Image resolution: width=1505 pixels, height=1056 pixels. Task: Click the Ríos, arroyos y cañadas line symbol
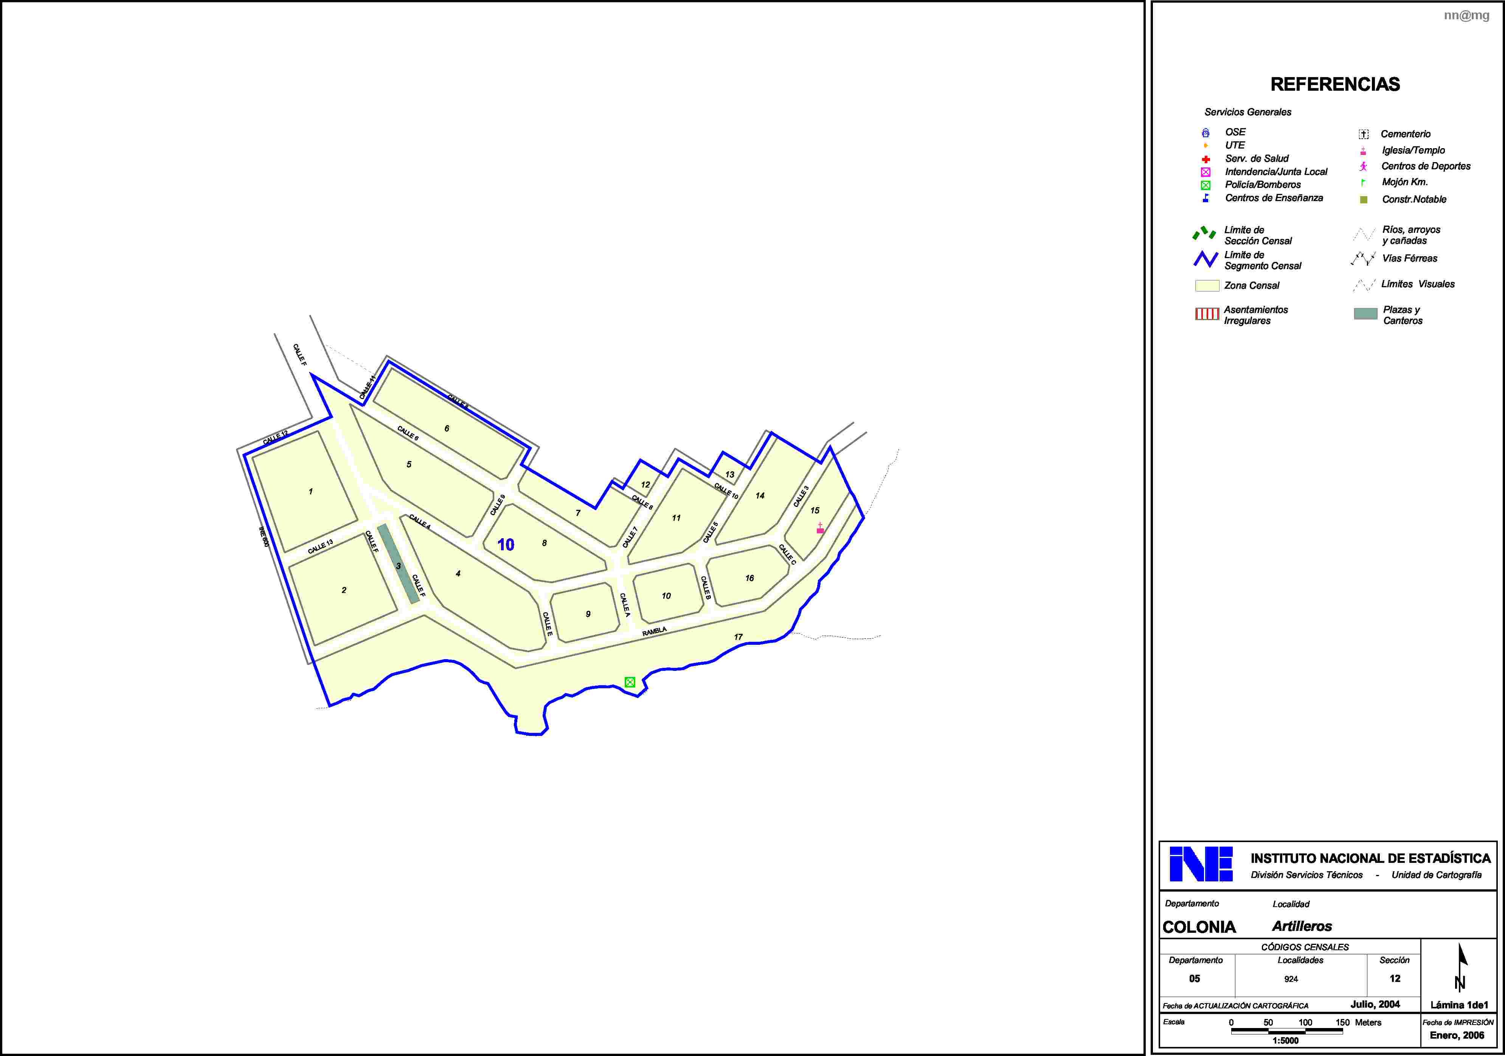[x=1364, y=235]
